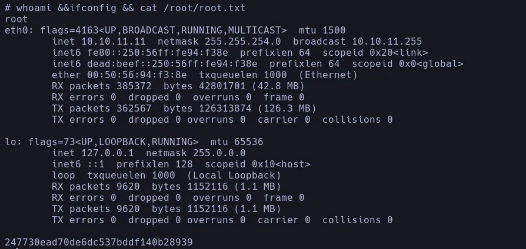Click the root flag hash at the bottom

click(x=99, y=242)
